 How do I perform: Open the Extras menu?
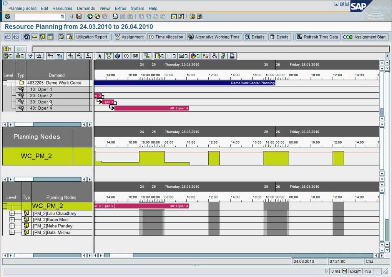(x=121, y=8)
